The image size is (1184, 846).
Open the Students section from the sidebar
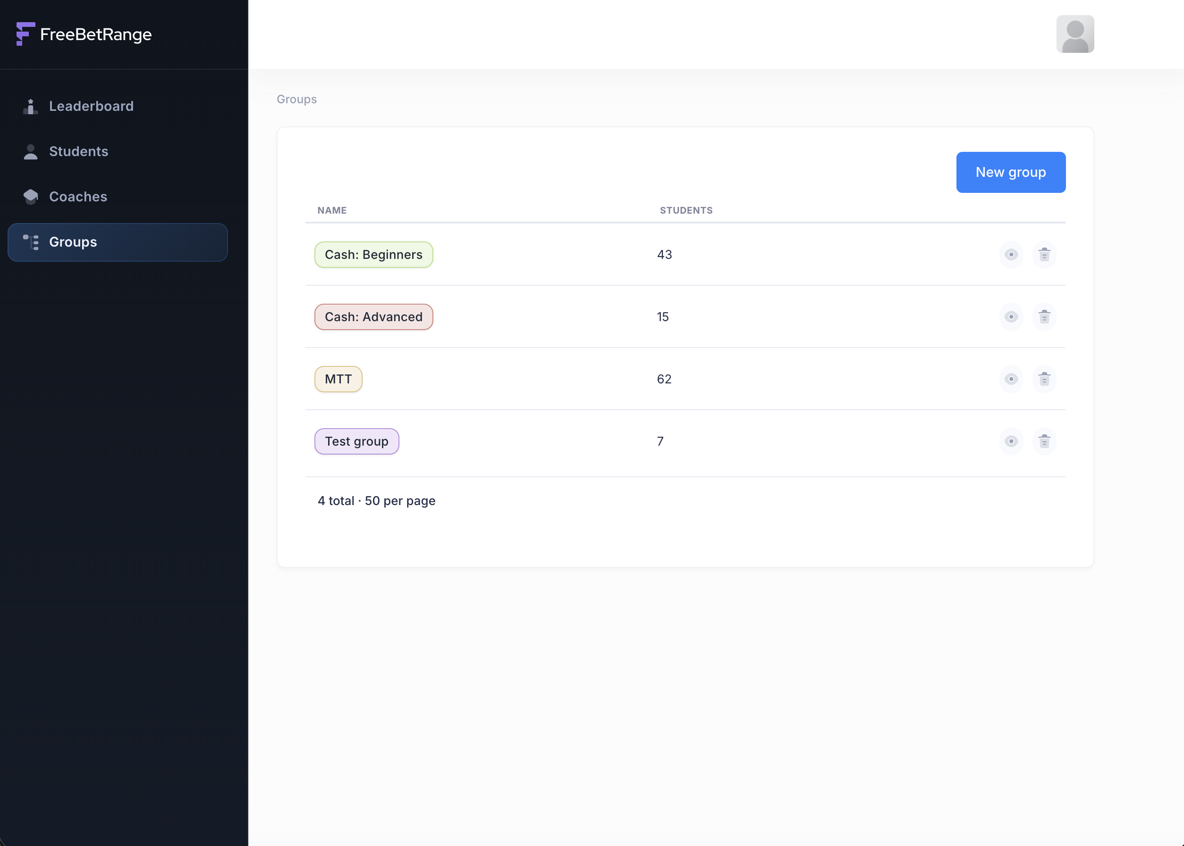79,151
